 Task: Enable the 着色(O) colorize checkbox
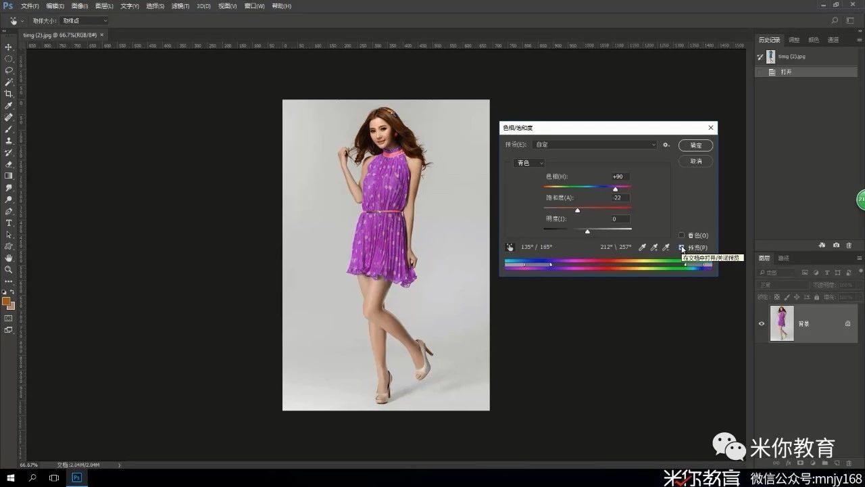pyautogui.click(x=681, y=235)
